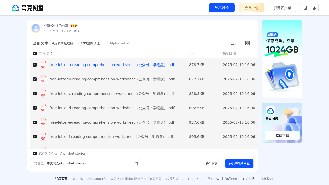This screenshot has width=329, height=185.
Task: Open free-letter-a-reading-comprehension-worksheet file
Action: click(x=112, y=65)
